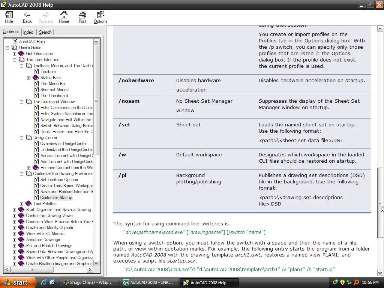Switch to the Index tab

[28, 32]
